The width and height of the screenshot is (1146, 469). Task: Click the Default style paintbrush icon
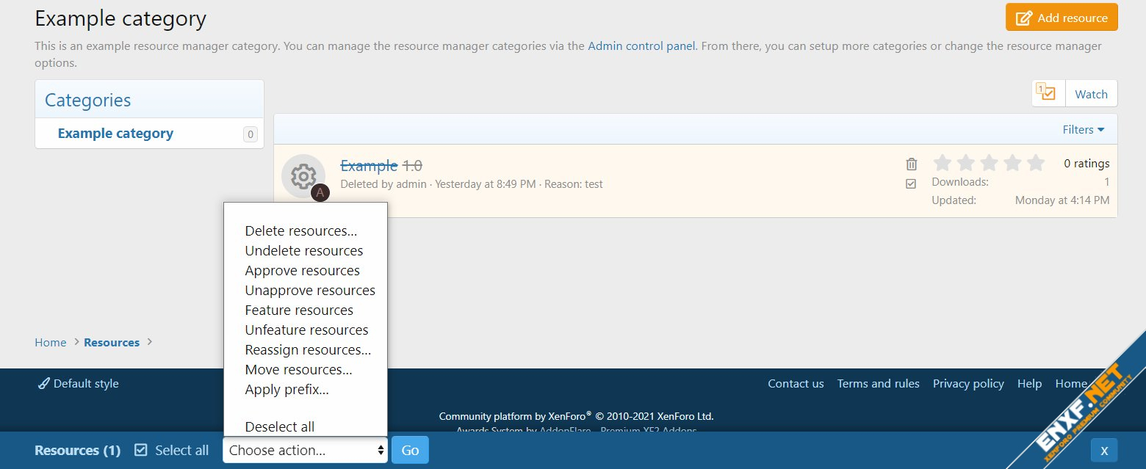[x=44, y=383]
